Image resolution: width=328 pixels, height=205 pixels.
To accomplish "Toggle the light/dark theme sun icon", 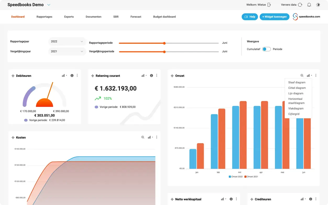I will point(318,5).
